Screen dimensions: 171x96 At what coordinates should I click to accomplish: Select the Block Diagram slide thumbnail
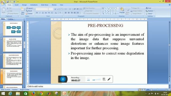[x=13, y=29]
